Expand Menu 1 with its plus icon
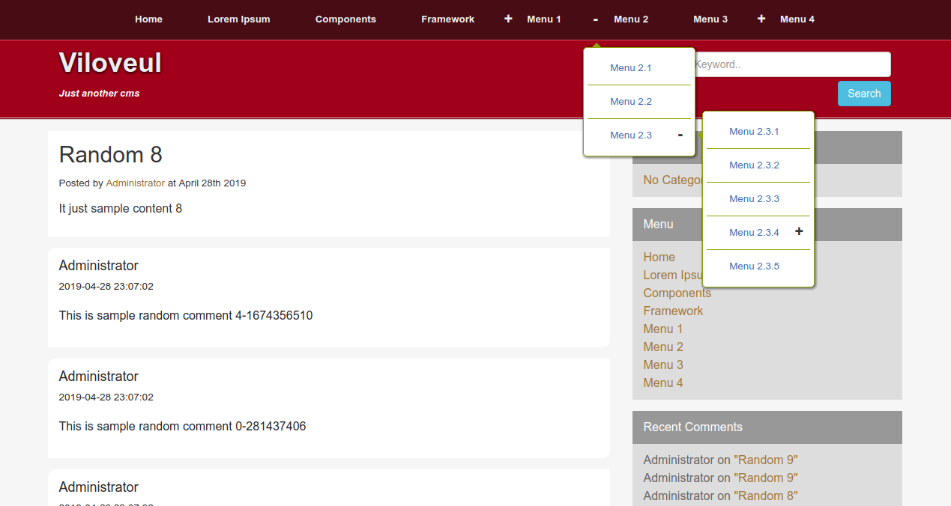The image size is (951, 506). [508, 19]
